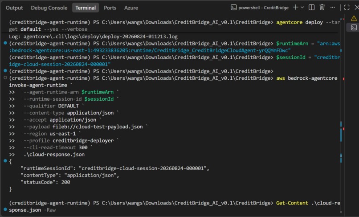The width and height of the screenshot is (359, 217).
Task: Maximize the panel size
Action: pos(347,7)
